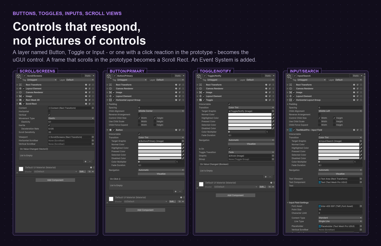Open Movement Type dropdown in Scroll/Screens
The height and width of the screenshot is (246, 381).
[x=71, y=118]
